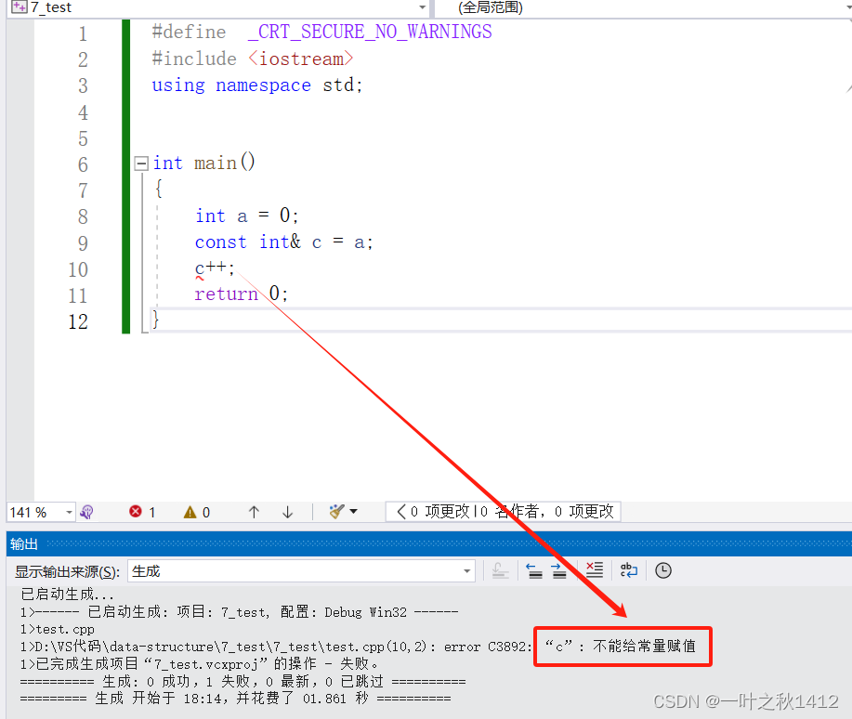
Task: Click the go to previous message icon
Action: (534, 570)
